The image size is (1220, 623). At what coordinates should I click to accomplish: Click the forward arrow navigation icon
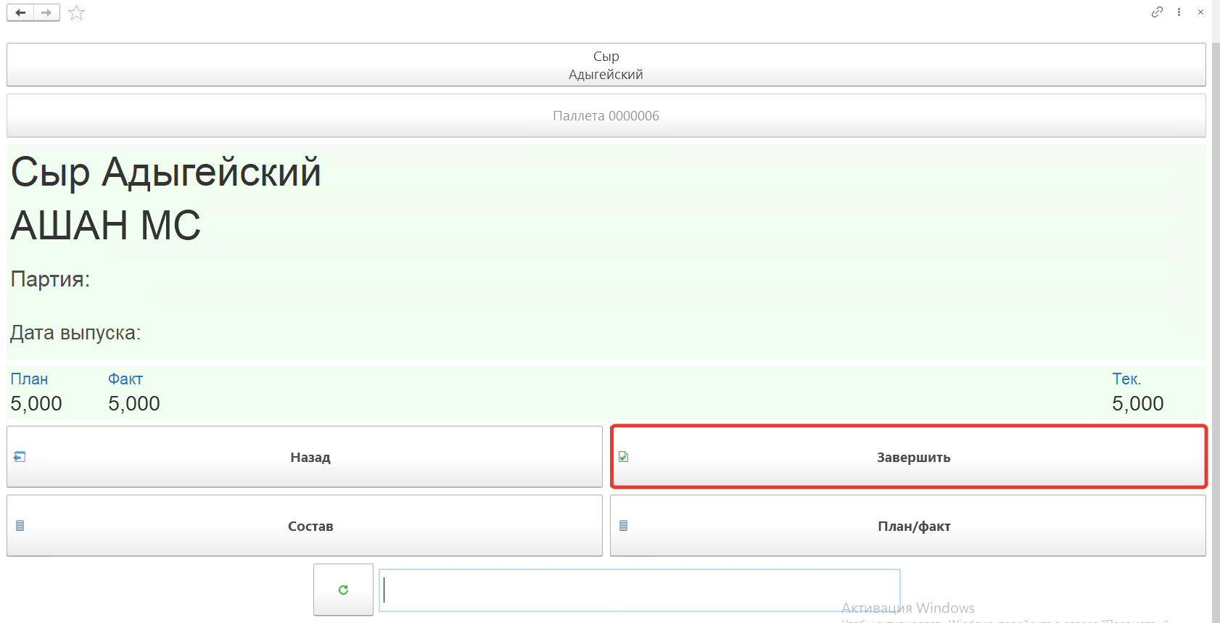46,13
